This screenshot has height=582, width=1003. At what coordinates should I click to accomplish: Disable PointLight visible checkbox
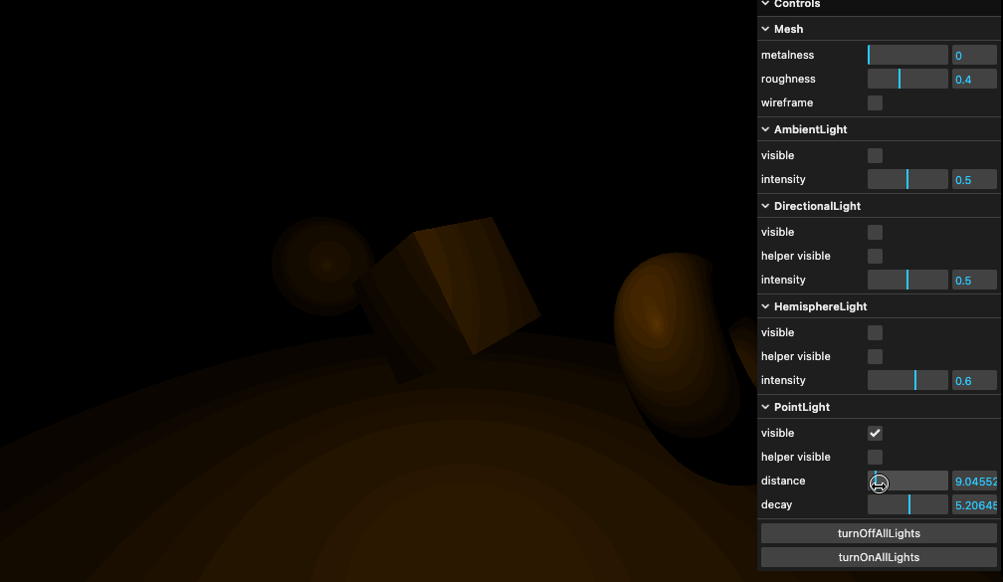pos(875,433)
